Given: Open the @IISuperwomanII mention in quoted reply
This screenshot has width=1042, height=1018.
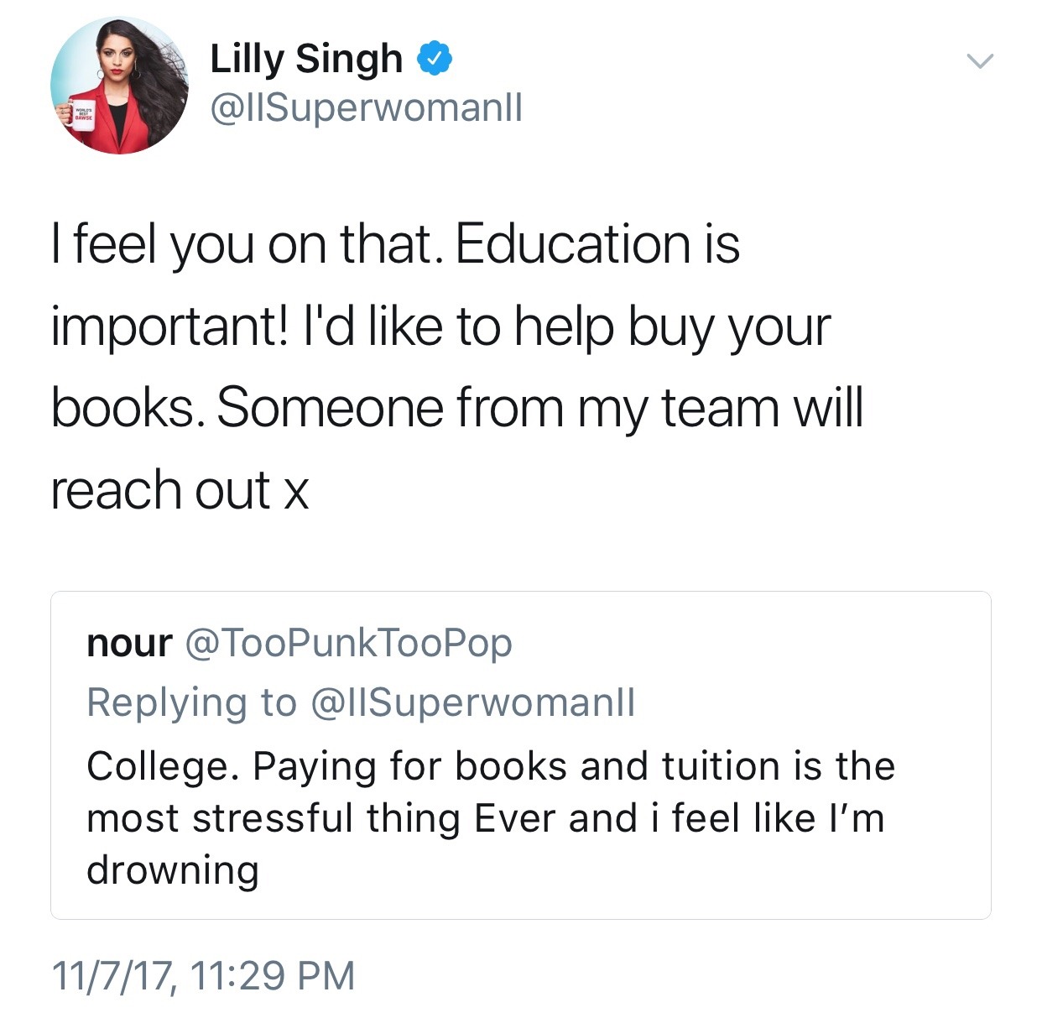Looking at the screenshot, I should [473, 702].
